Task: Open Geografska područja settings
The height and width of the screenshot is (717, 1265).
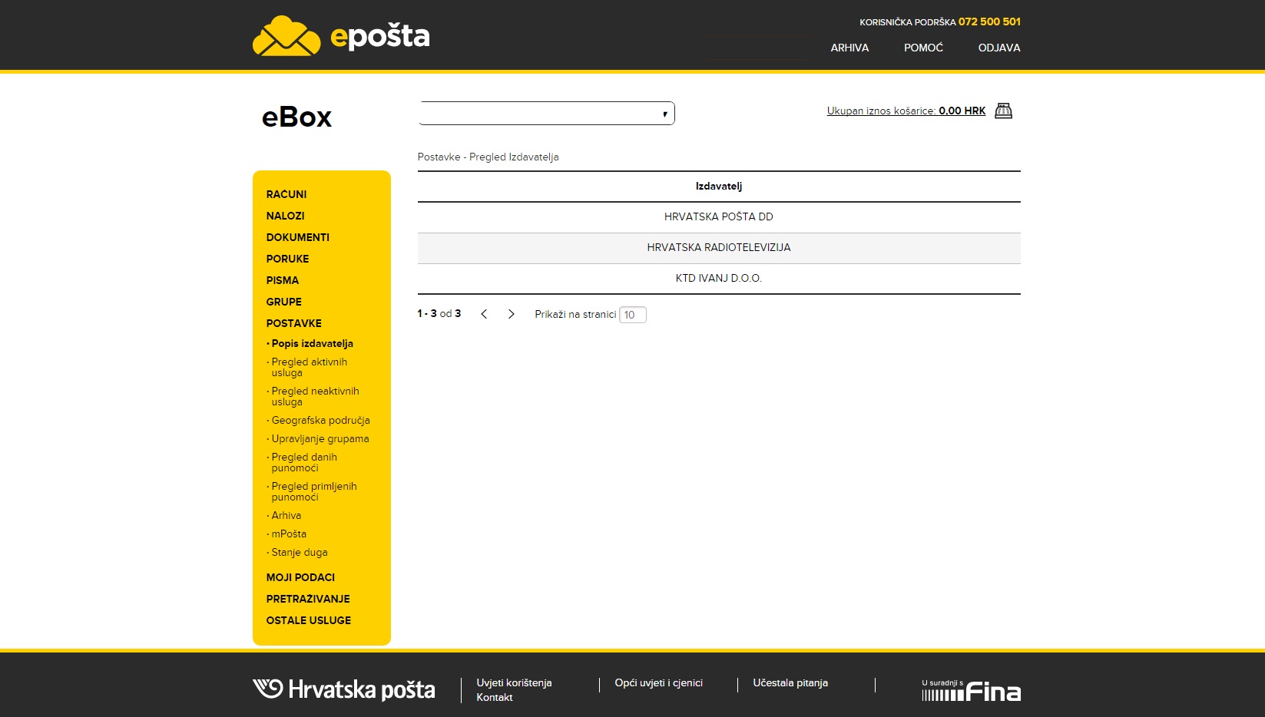Action: (320, 420)
